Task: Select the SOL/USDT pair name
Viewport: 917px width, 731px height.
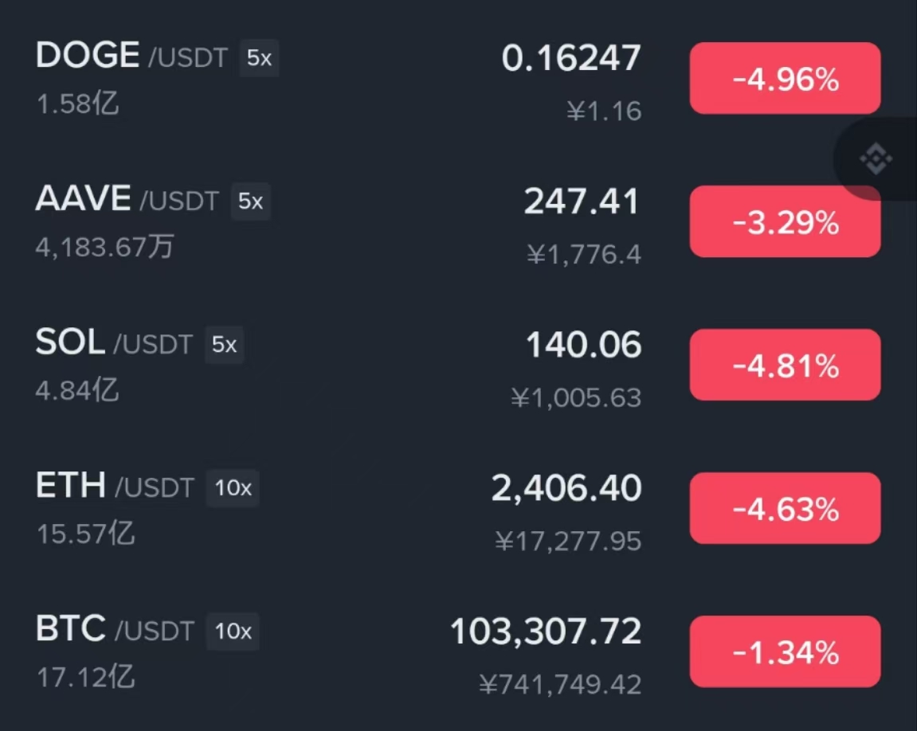Action: click(114, 343)
